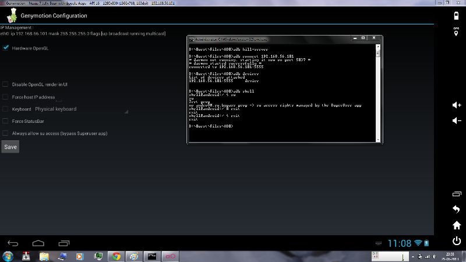
Task: Switch to the command prompt taskbar icon
Action: [152, 256]
